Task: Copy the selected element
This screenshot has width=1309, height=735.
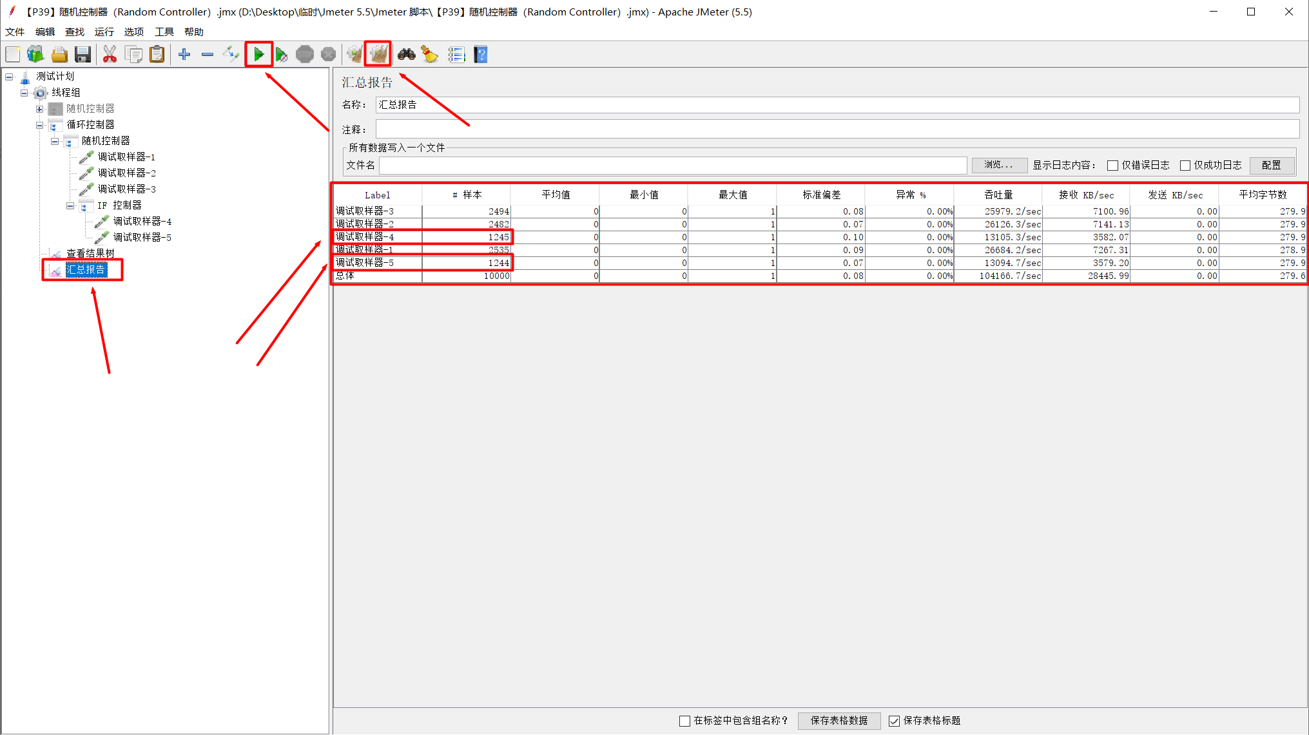Action: (x=134, y=55)
